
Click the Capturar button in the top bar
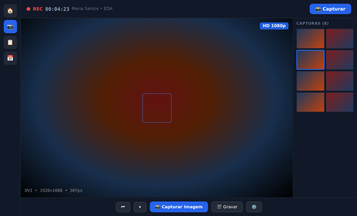point(330,9)
